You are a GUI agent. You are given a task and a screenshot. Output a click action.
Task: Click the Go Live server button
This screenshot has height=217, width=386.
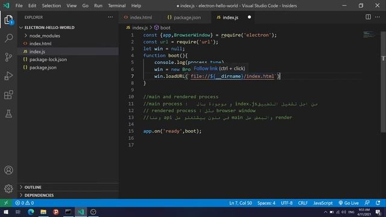(x=349, y=203)
